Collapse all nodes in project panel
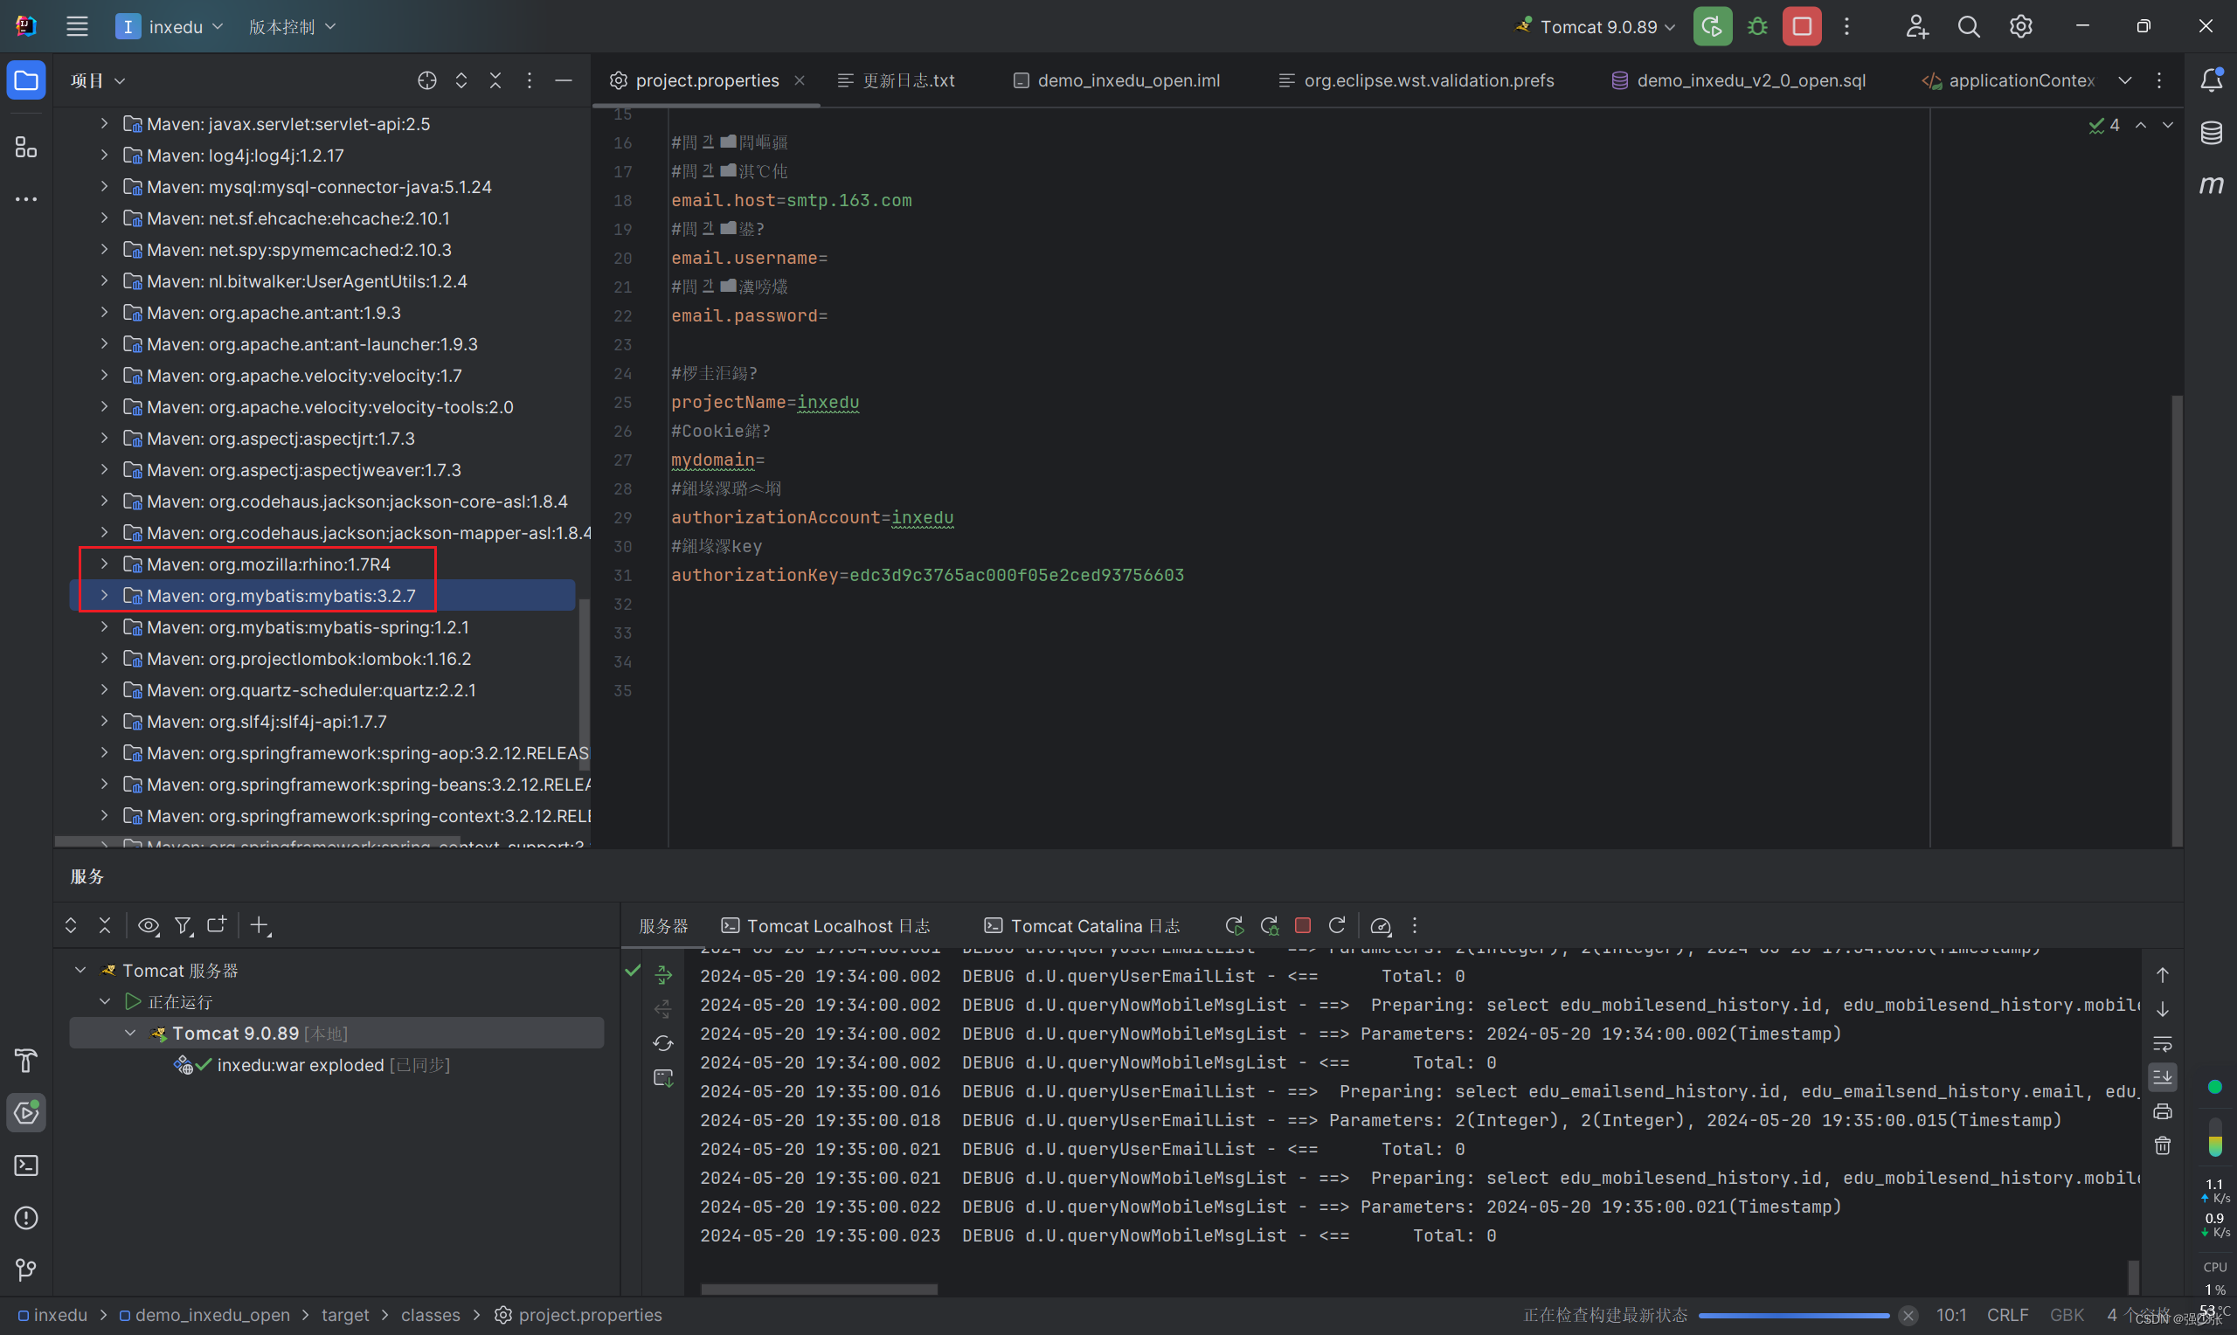Image resolution: width=2237 pixels, height=1335 pixels. (495, 81)
